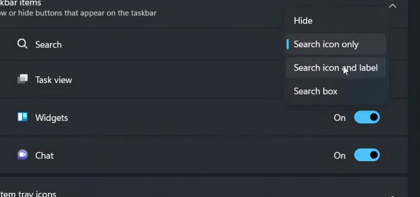Click the Search row label
Image resolution: width=420 pixels, height=197 pixels.
[48, 44]
